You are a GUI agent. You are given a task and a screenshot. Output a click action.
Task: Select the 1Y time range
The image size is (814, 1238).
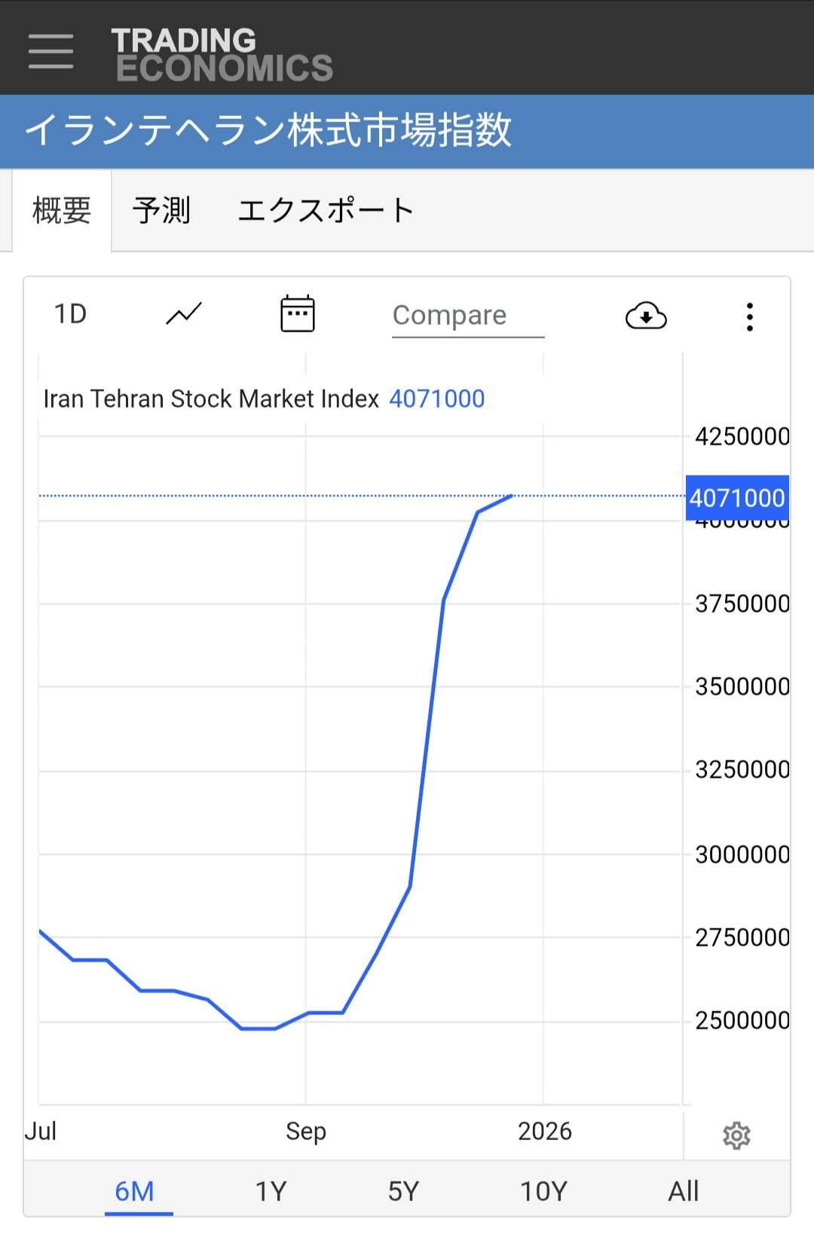pos(271,1191)
